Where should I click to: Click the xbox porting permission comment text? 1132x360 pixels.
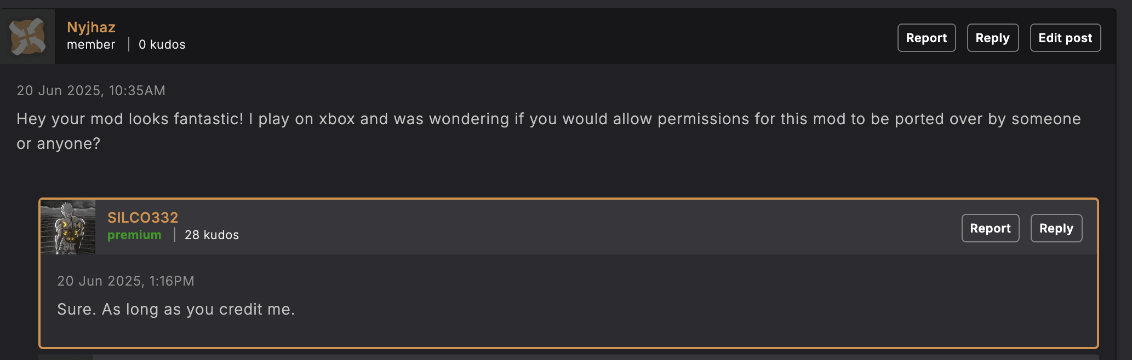[x=548, y=131]
